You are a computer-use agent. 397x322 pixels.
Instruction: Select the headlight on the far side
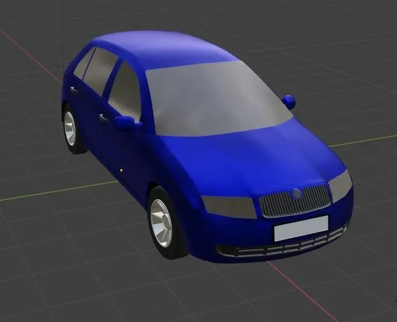pos(341,187)
